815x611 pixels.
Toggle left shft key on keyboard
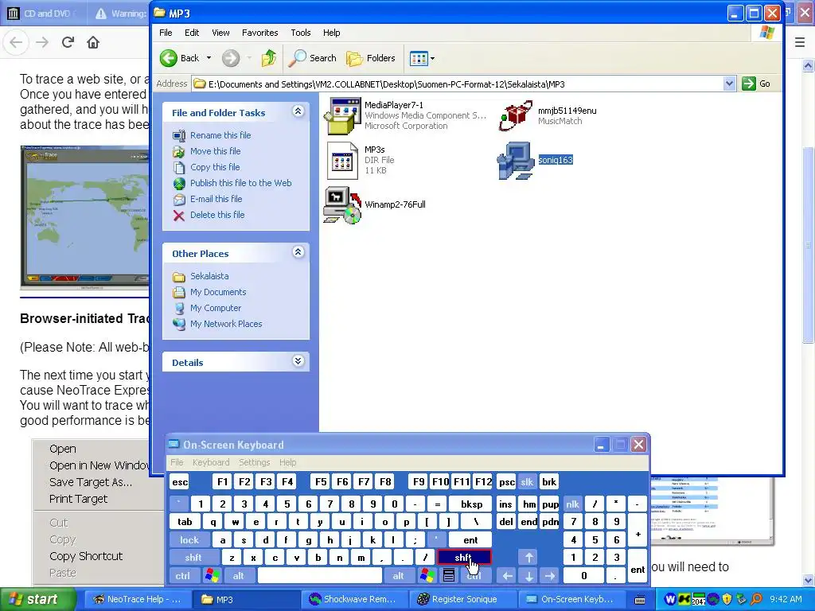[193, 558]
